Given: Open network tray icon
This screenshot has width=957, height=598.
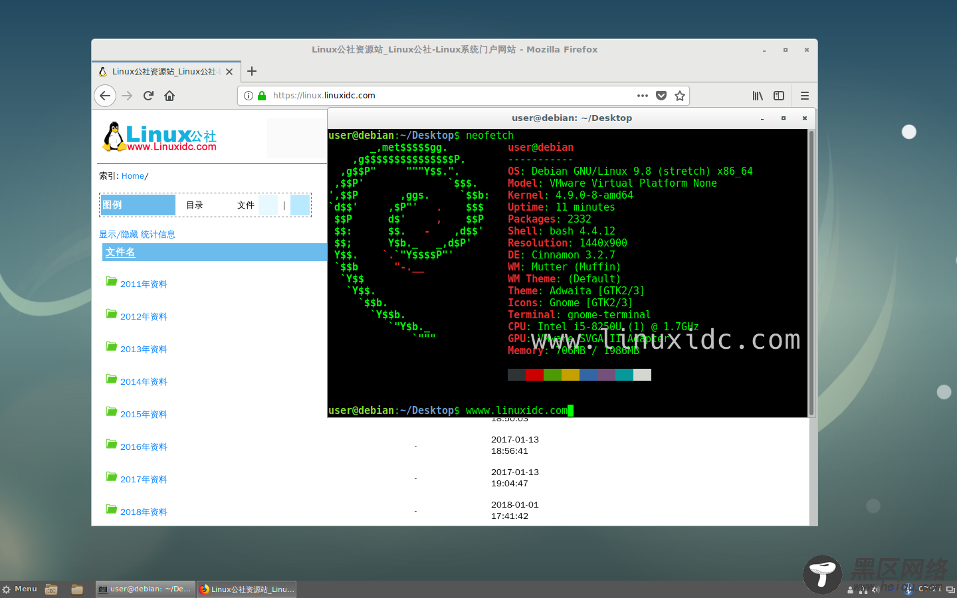Looking at the screenshot, I should point(863,589).
